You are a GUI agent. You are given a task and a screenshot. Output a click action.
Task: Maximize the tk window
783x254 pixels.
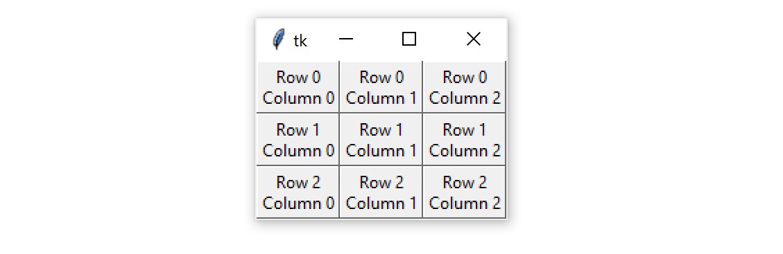coord(409,39)
